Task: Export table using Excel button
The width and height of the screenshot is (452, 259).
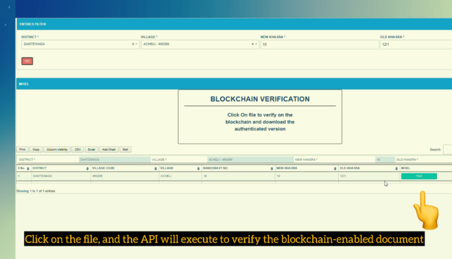Action: point(92,149)
